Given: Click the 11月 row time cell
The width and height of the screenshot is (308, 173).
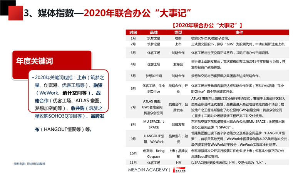Looking at the screenshot, I should point(133,163).
